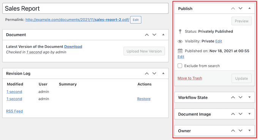Viewport: 258px width, 140px height.
Task: Move the Publish panel up
Action: (233, 8)
